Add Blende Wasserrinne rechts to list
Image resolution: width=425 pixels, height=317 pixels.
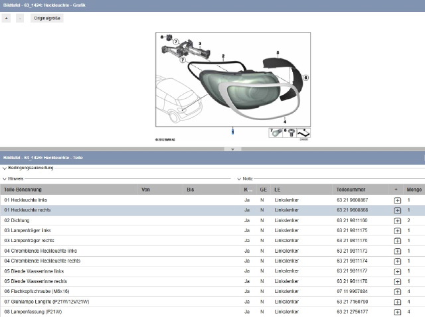pyautogui.click(x=397, y=282)
